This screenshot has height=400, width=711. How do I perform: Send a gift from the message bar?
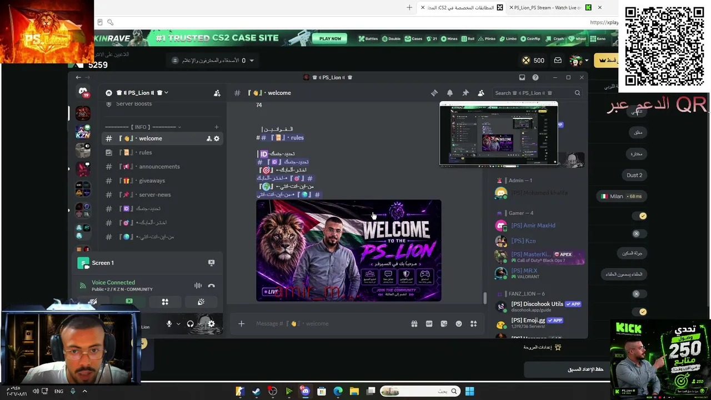click(x=414, y=324)
